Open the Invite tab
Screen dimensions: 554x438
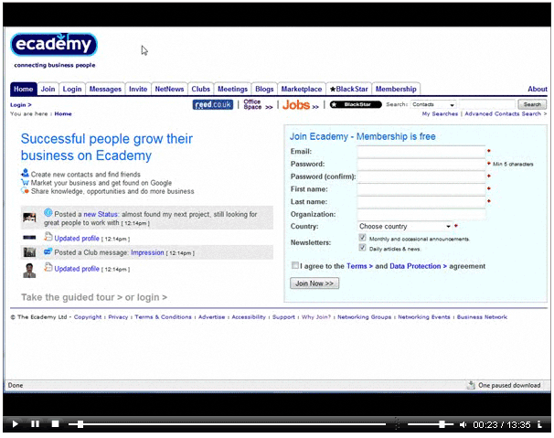point(138,89)
